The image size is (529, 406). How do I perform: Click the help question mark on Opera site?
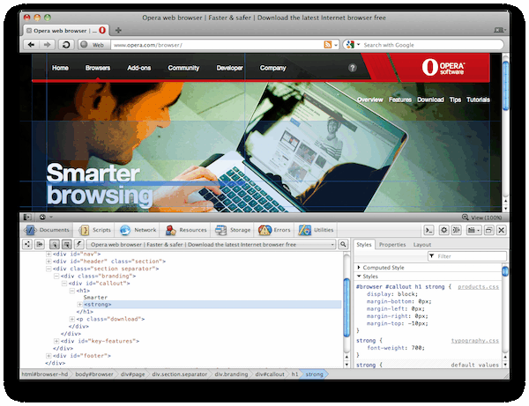[352, 68]
